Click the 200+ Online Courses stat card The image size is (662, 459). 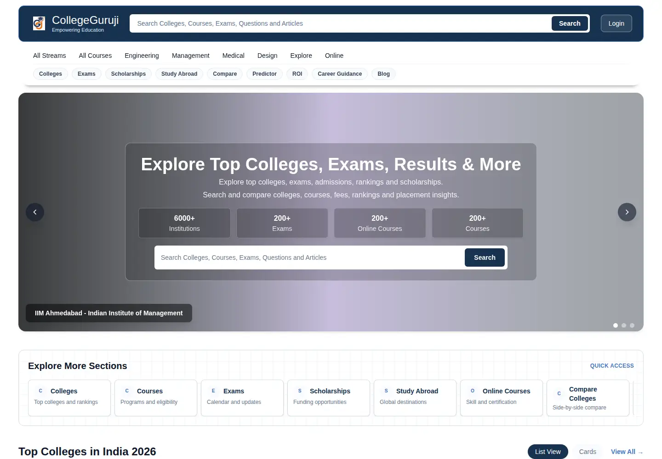380,223
